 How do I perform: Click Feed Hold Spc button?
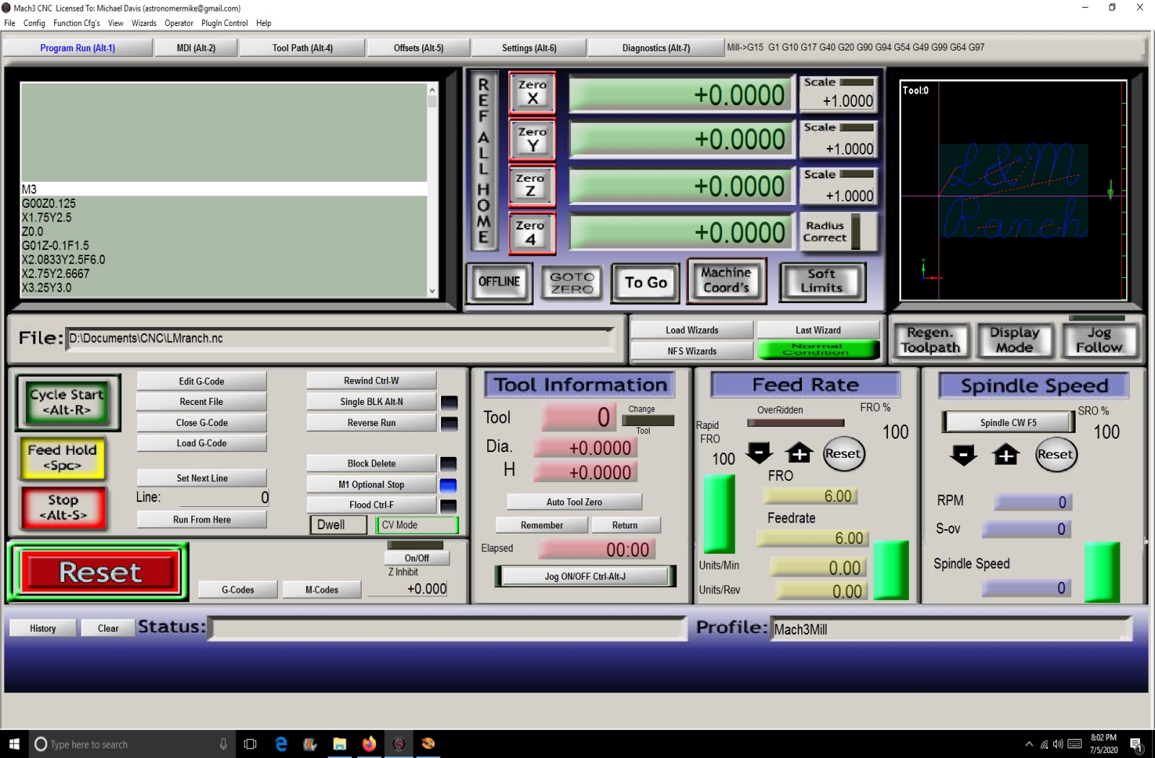[62, 458]
